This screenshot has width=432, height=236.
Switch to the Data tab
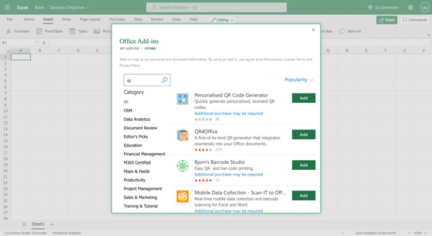click(x=138, y=19)
